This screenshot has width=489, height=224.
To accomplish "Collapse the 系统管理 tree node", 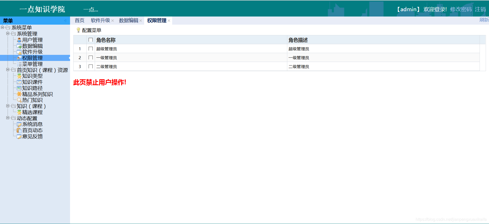I will [8, 33].
